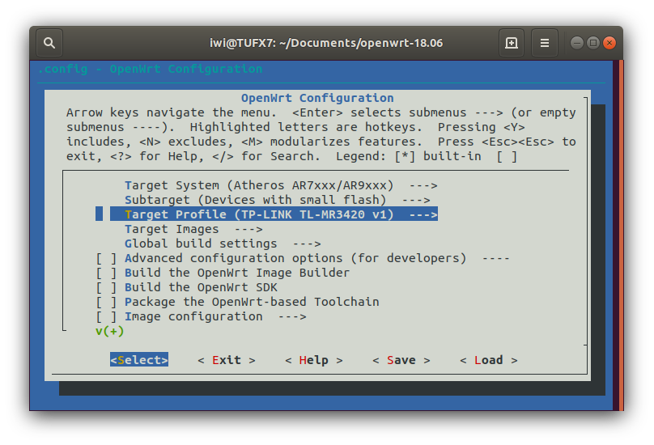Click the Legend: [*] built-in text

[x=408, y=156]
